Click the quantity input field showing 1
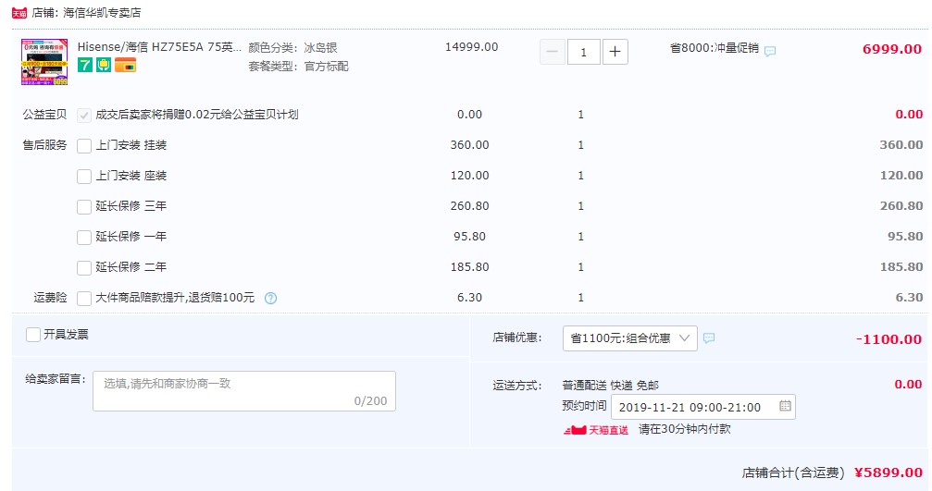The width and height of the screenshot is (932, 491). pos(583,52)
